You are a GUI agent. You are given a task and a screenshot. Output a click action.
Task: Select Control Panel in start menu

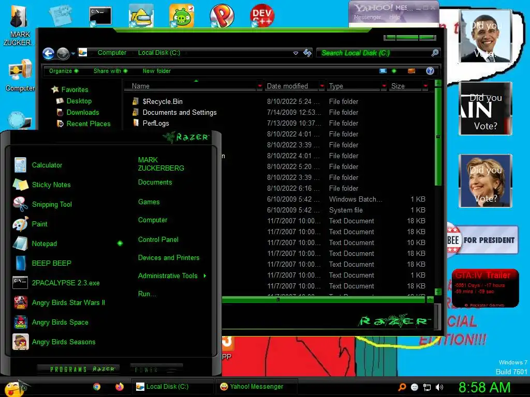point(158,240)
